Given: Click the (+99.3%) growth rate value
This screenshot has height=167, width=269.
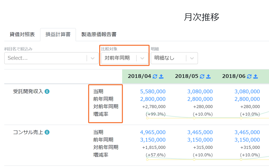Looking at the screenshot, I should tap(156, 114).
